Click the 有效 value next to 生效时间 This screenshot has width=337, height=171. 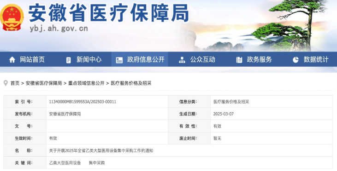[x=53, y=138]
